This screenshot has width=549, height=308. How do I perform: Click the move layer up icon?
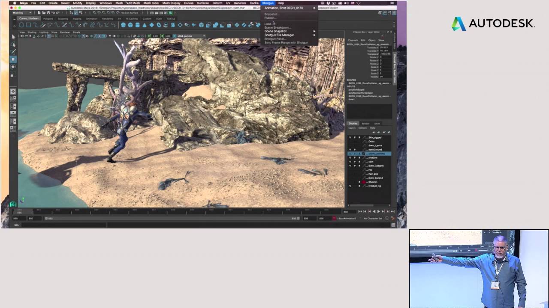(374, 132)
